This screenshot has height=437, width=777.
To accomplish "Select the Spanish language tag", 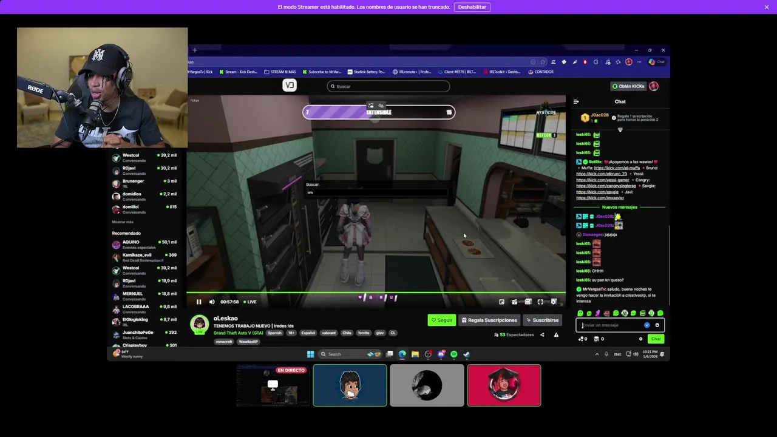I will [x=275, y=333].
